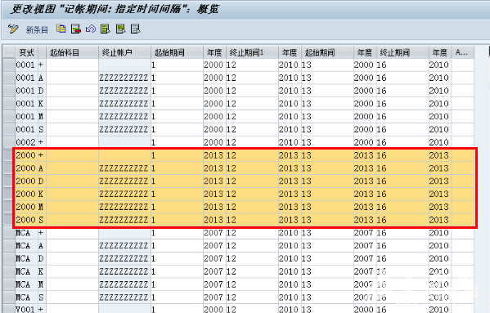Click the variant cell 0002
The image size is (490, 313).
pos(26,142)
